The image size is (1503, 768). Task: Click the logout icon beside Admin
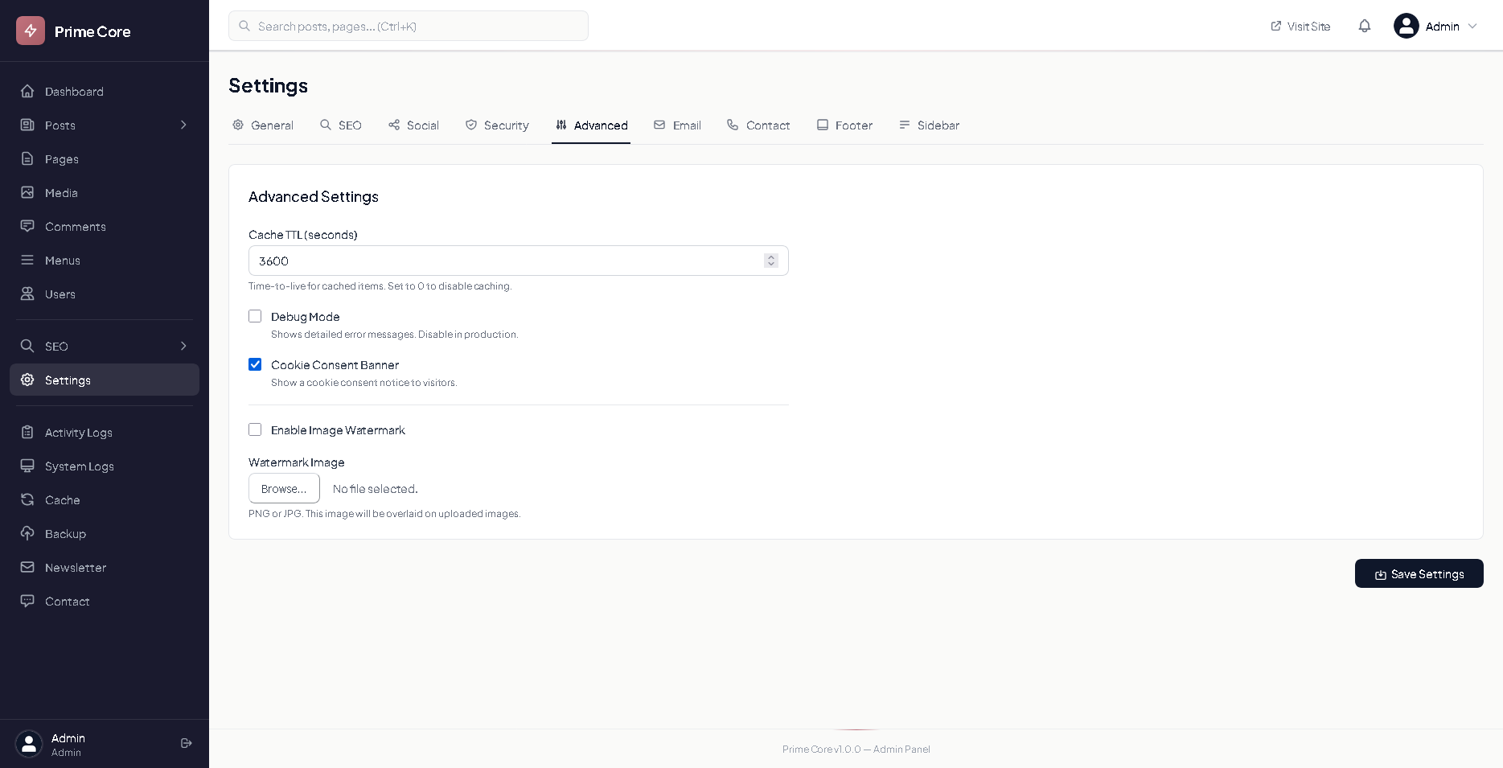187,743
